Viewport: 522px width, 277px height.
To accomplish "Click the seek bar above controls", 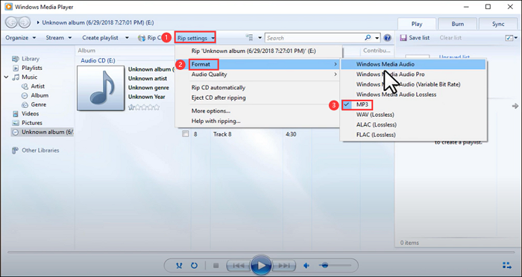I will [261, 252].
